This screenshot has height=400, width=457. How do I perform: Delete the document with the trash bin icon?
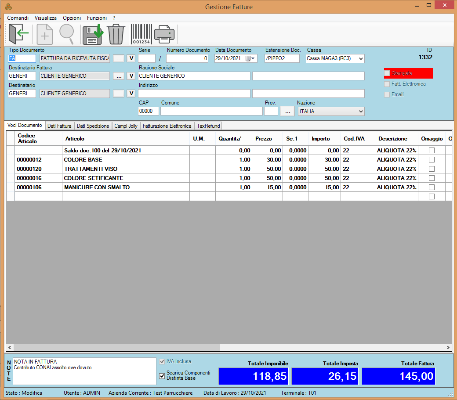(116, 34)
